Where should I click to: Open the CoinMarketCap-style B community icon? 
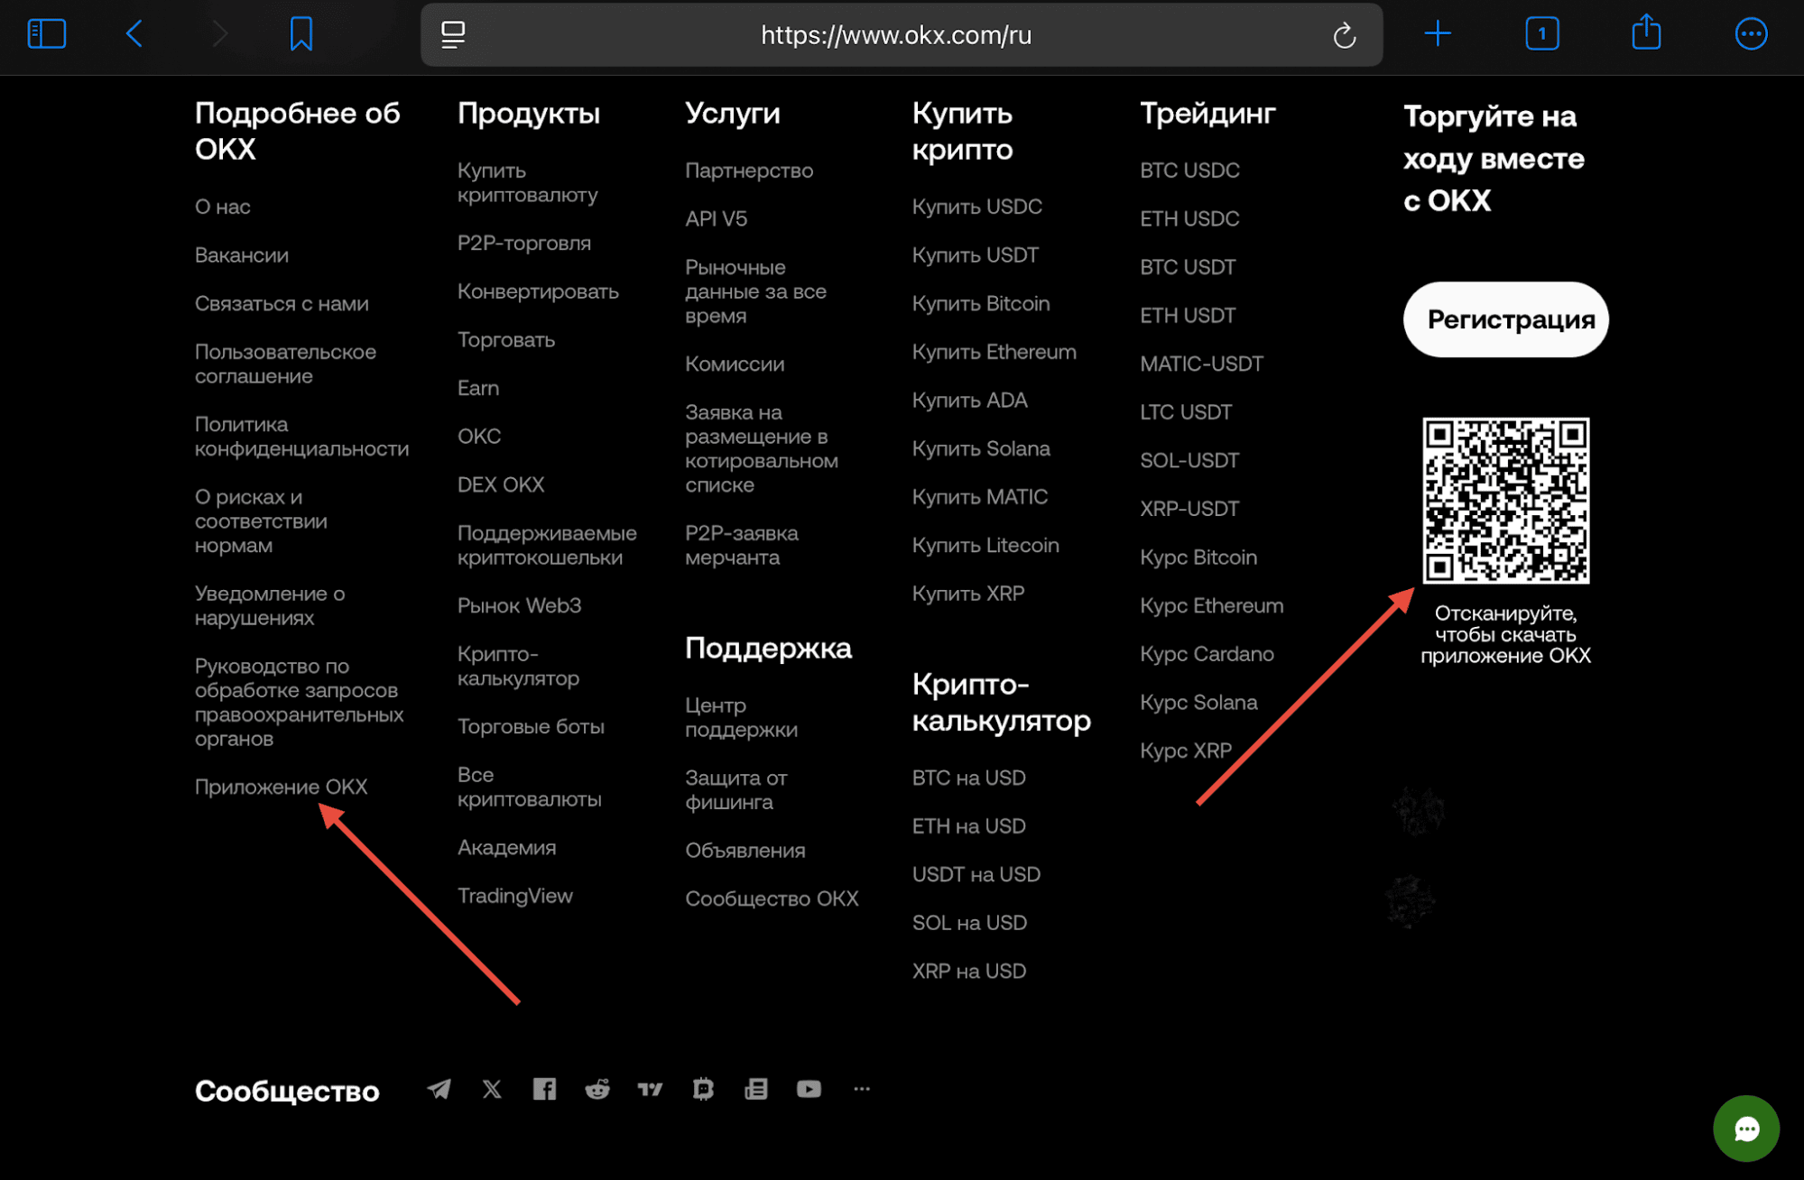pos(703,1089)
